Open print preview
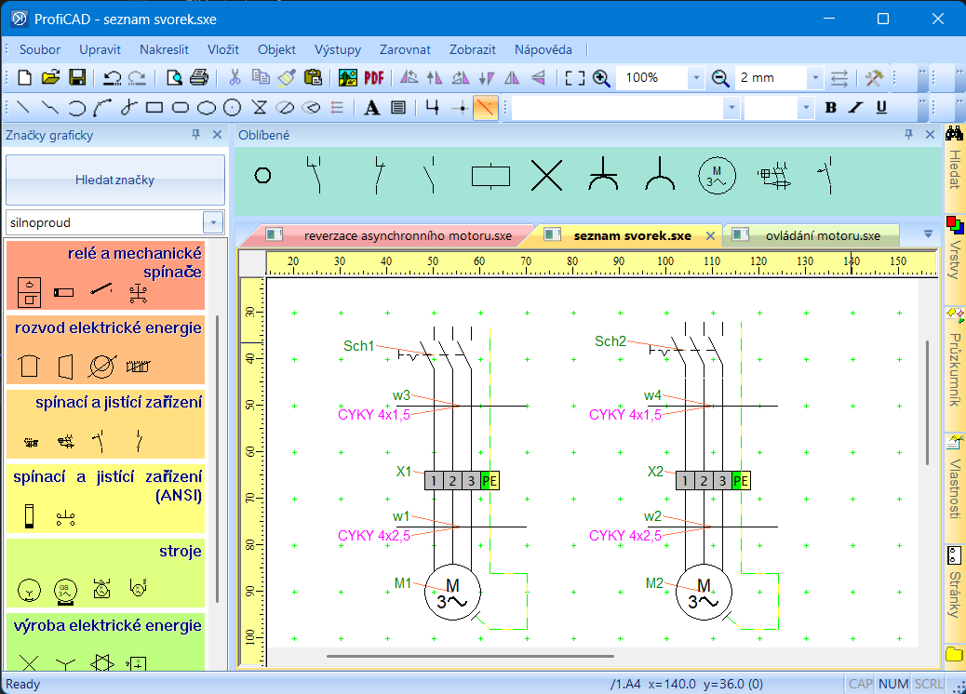The height and width of the screenshot is (694, 966). [x=174, y=77]
